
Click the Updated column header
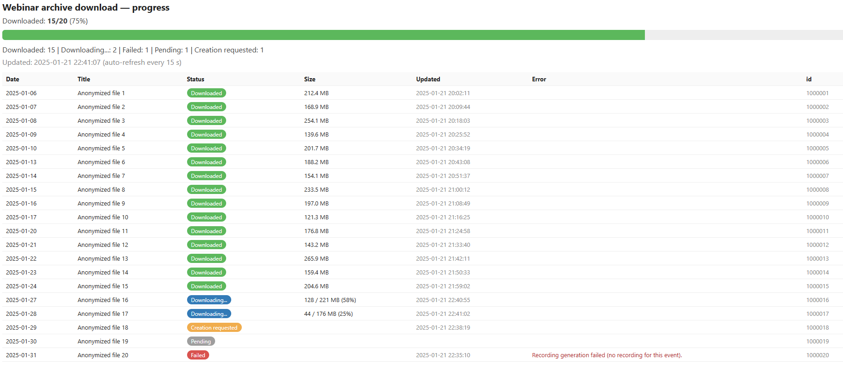428,79
